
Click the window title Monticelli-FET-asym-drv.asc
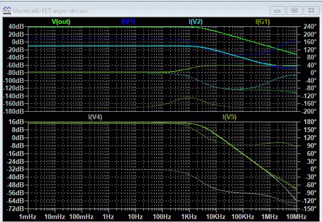51,11
